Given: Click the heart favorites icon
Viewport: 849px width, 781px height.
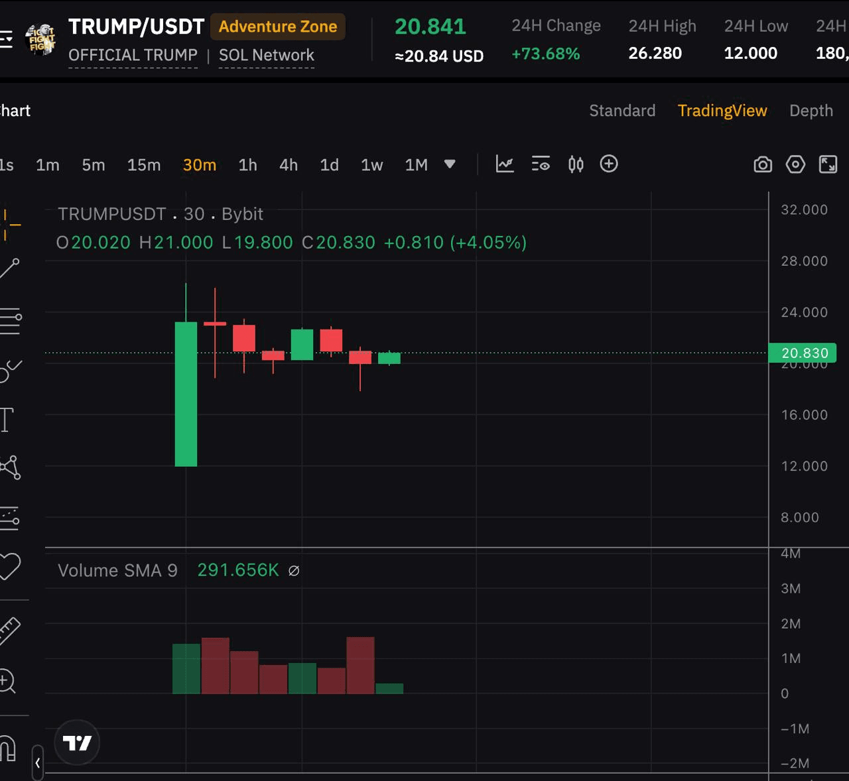Looking at the screenshot, I should pos(9,566).
